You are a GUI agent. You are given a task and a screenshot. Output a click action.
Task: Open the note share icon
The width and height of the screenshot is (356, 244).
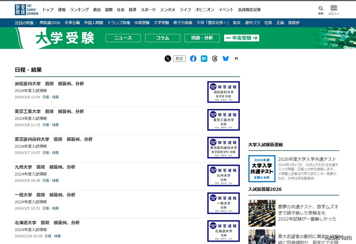click(x=236, y=58)
